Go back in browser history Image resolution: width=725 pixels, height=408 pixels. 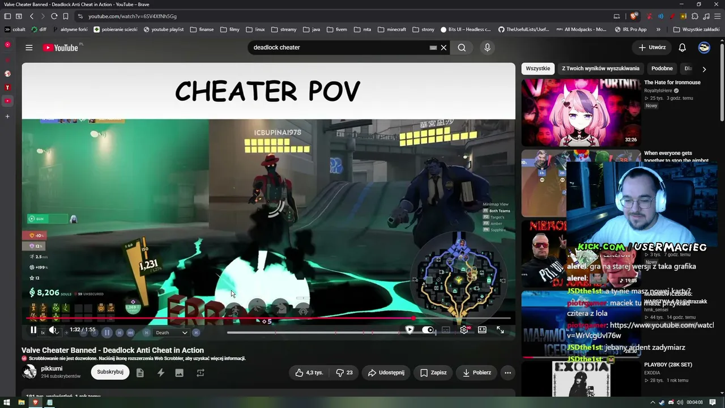coord(32,16)
